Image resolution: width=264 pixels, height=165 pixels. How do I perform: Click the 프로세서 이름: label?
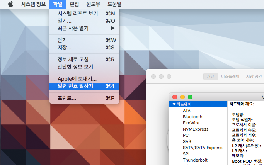(x=244, y=125)
